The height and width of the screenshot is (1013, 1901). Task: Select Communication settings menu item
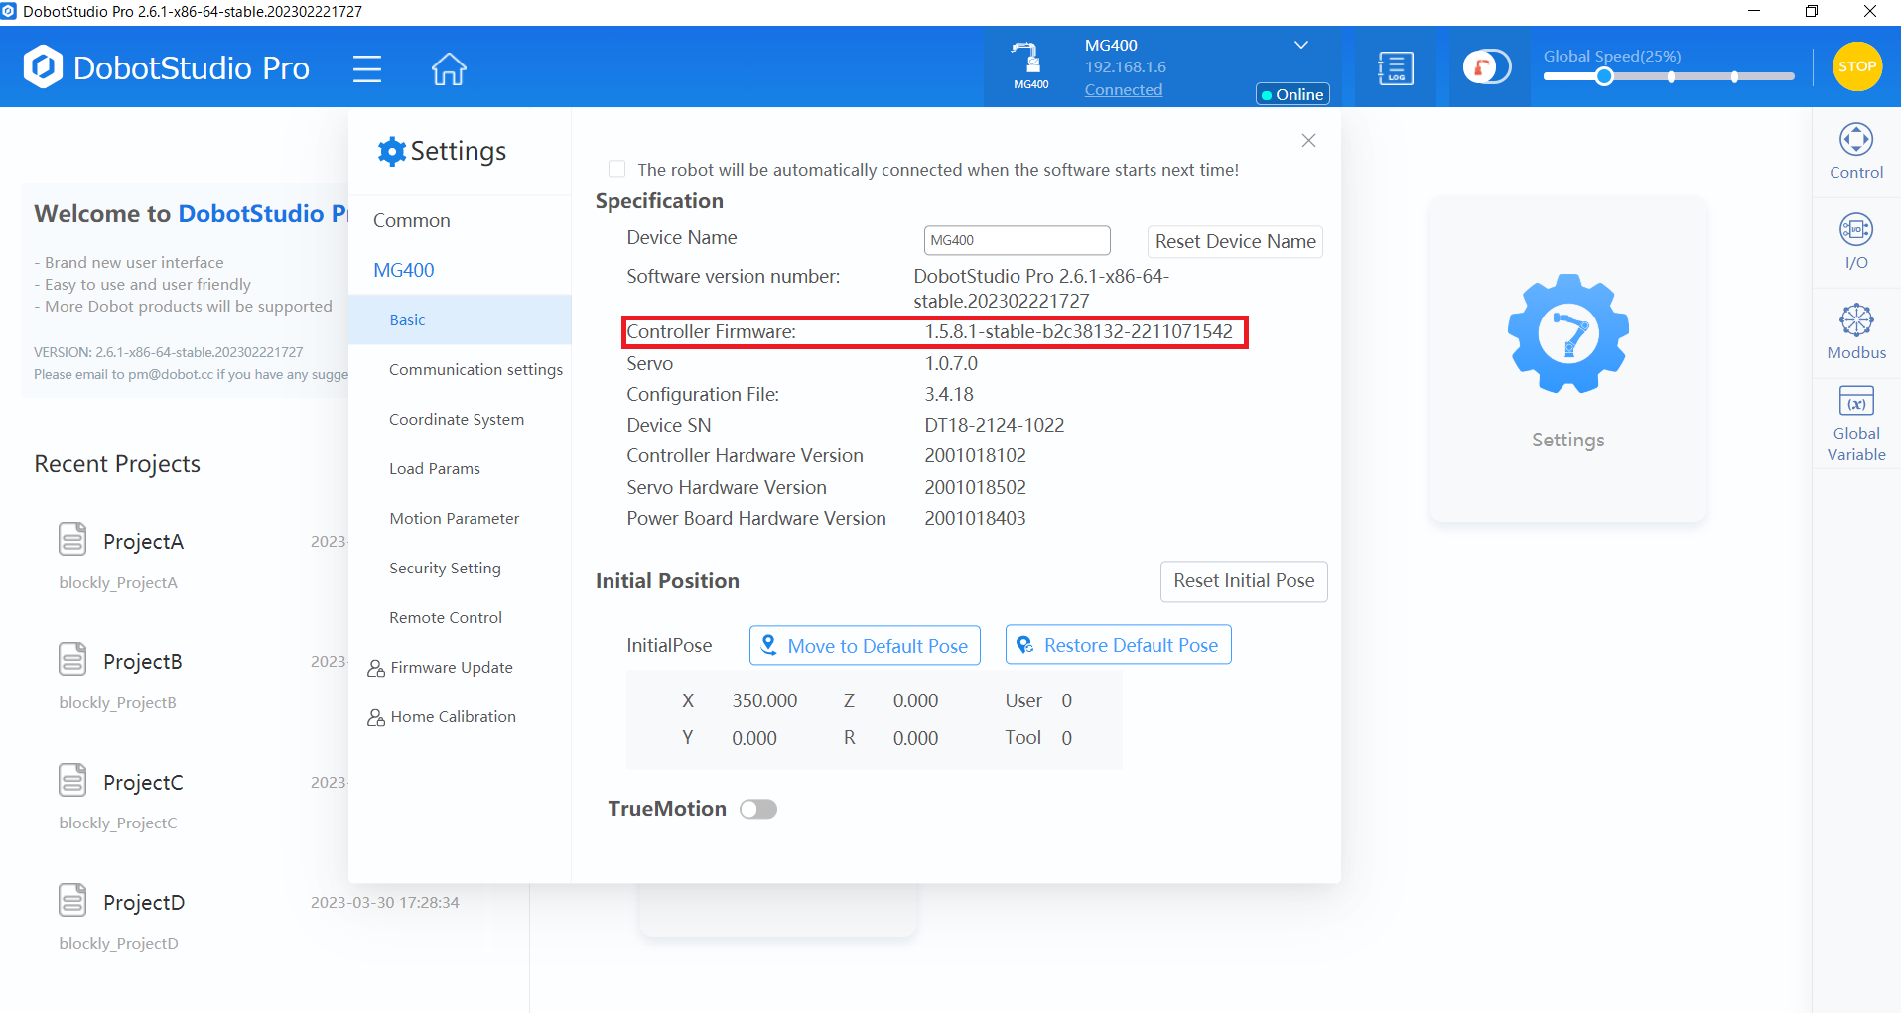pos(475,369)
